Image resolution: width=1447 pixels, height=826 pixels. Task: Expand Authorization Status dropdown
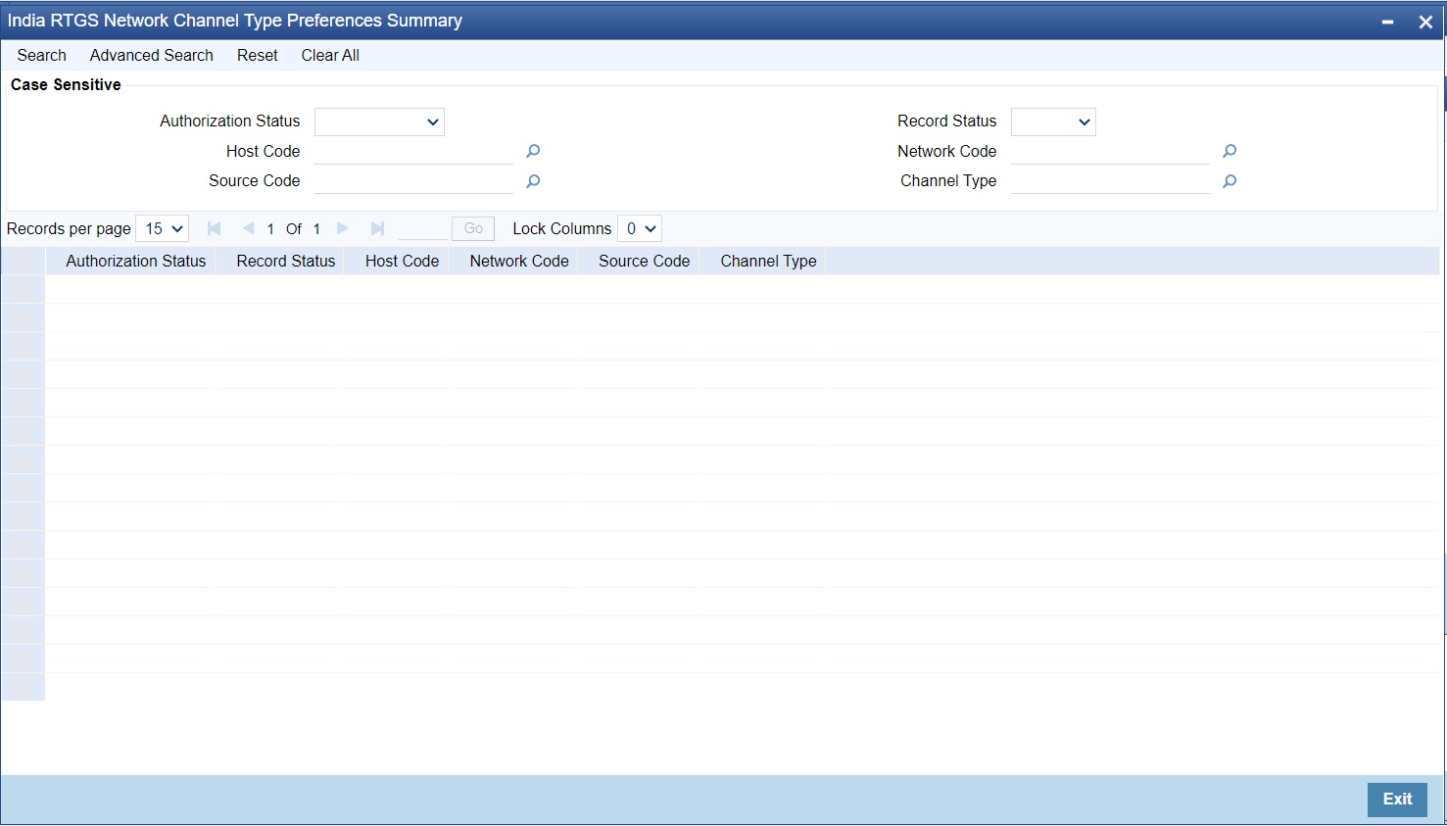[x=379, y=121]
